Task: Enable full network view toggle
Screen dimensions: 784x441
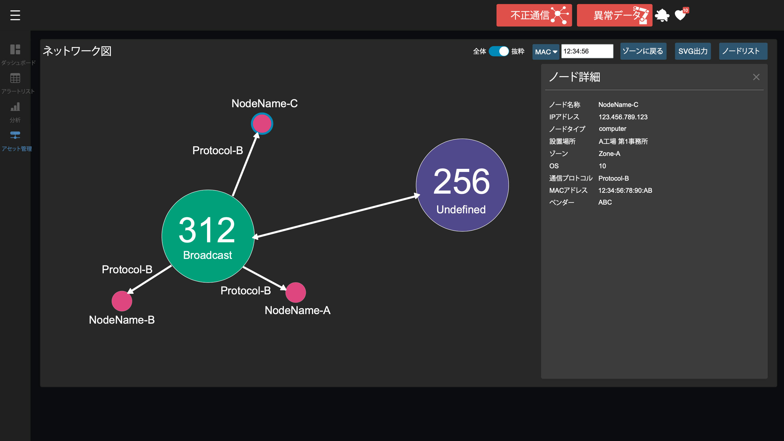Action: pyautogui.click(x=497, y=51)
